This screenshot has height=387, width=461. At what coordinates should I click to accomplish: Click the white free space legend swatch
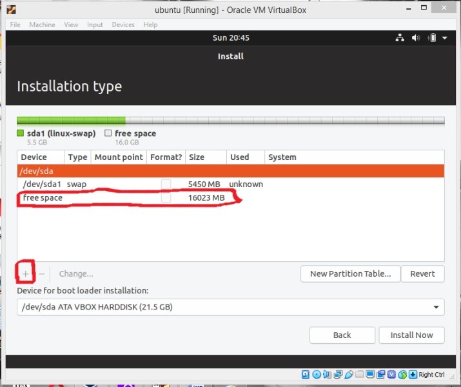[x=108, y=134]
